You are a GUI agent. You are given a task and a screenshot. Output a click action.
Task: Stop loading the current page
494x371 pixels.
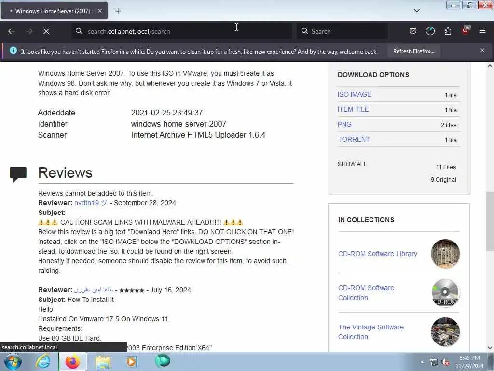[x=46, y=31]
